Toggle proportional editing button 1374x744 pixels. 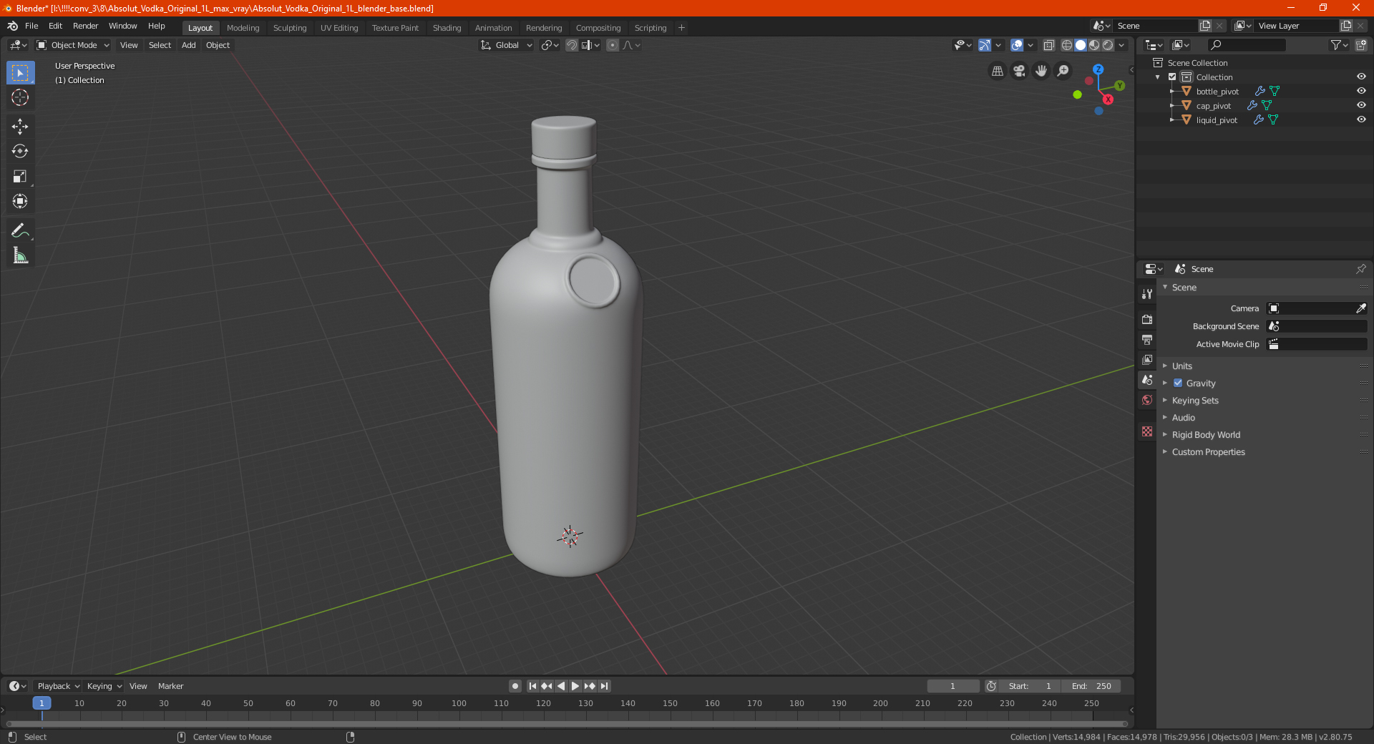[x=613, y=45]
